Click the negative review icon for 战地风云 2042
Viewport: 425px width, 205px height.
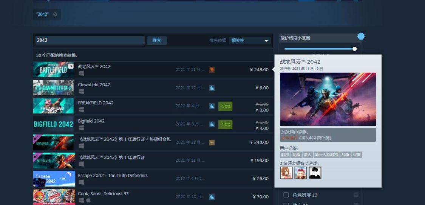click(212, 70)
